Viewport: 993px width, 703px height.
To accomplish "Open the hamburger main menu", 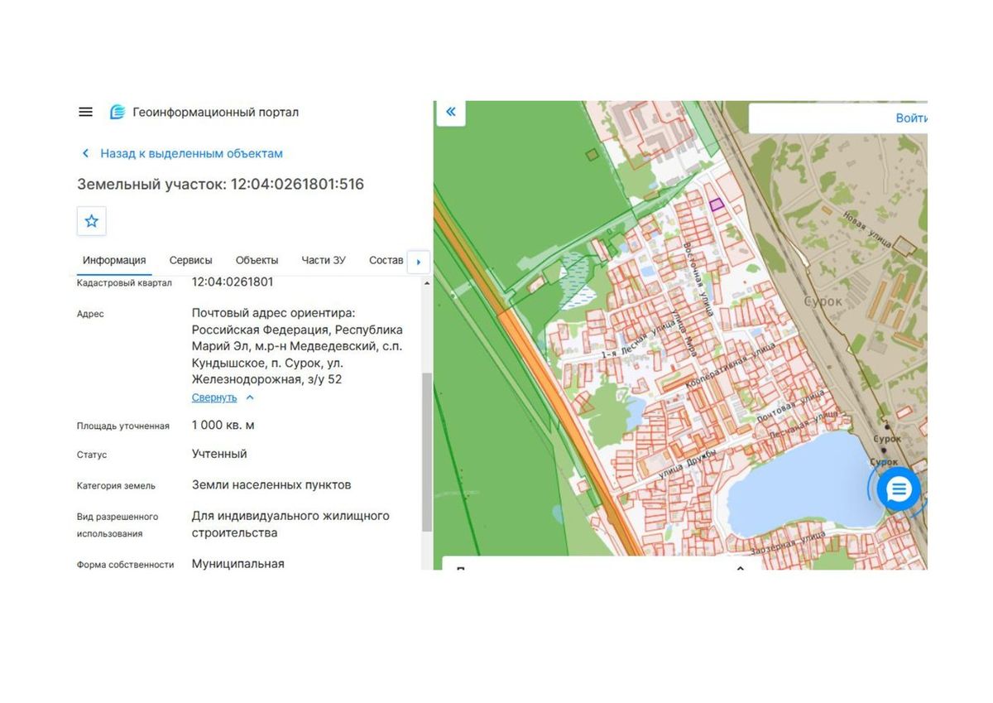I will tap(85, 112).
